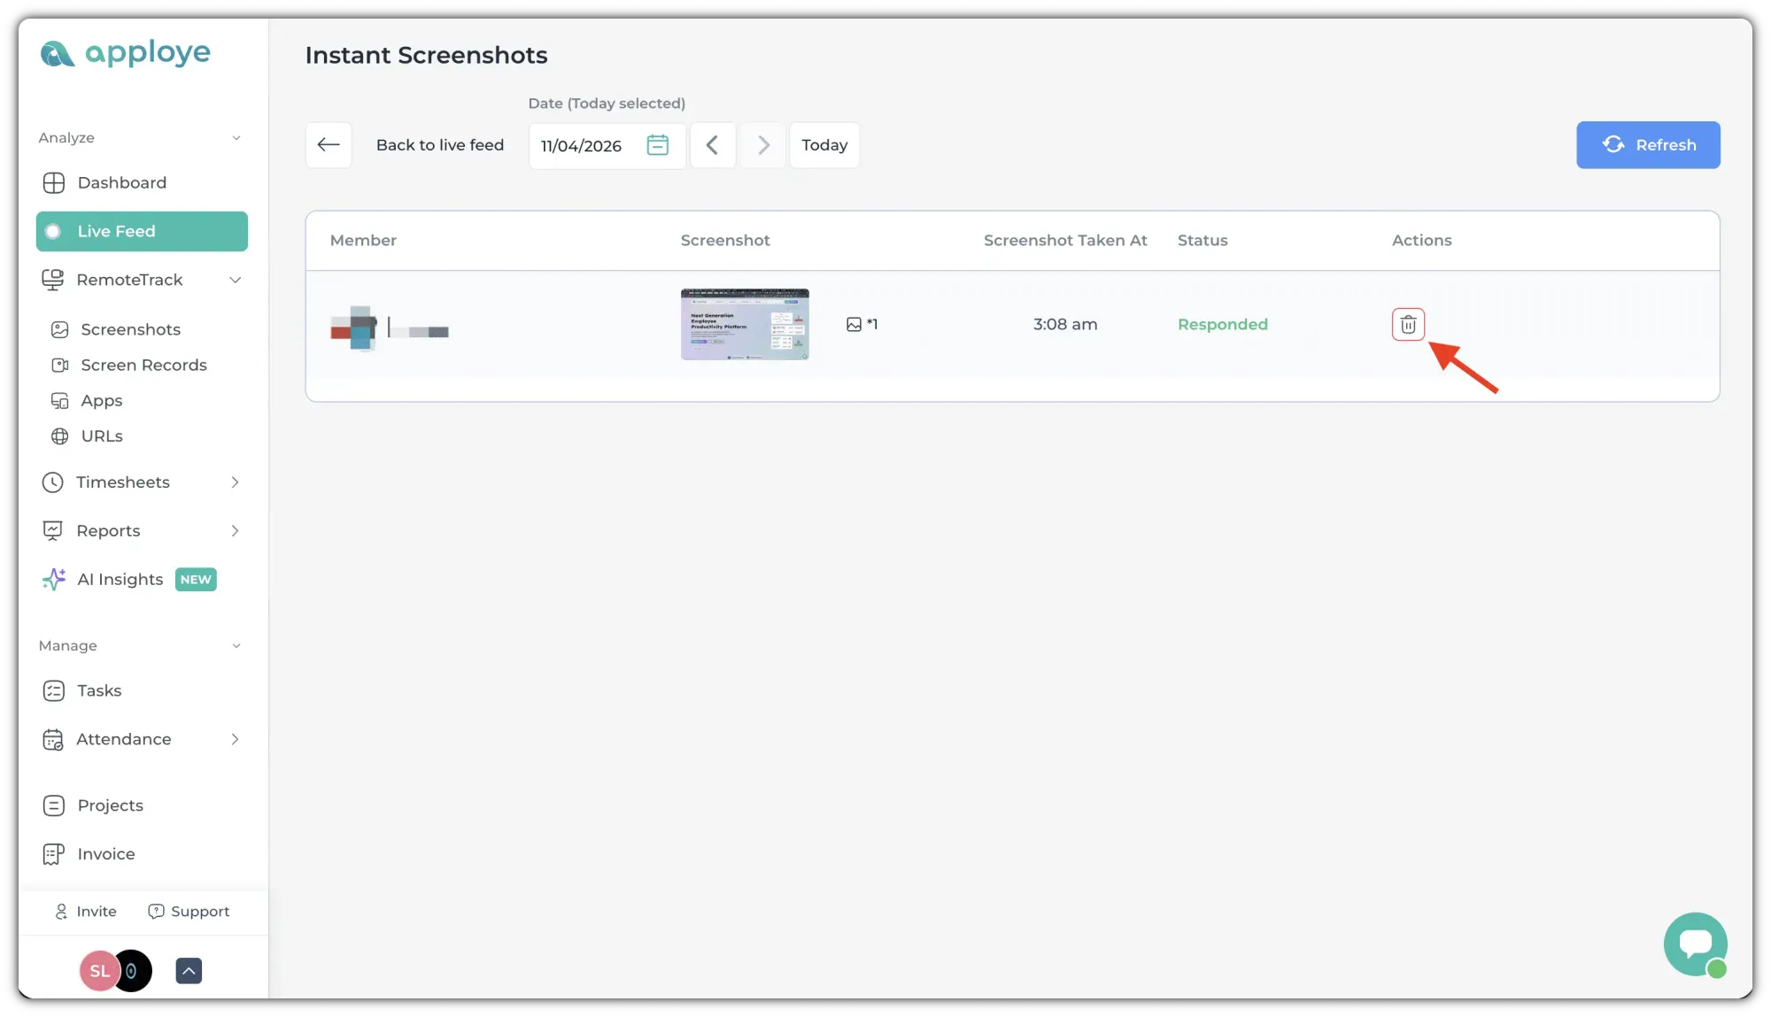
Task: Click the back arrow icon button
Action: (x=329, y=145)
